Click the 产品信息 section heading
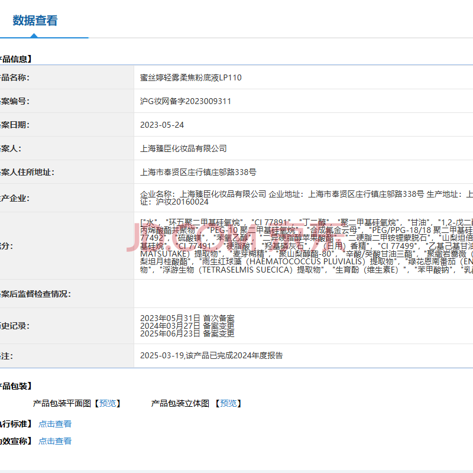 (x=16, y=59)
